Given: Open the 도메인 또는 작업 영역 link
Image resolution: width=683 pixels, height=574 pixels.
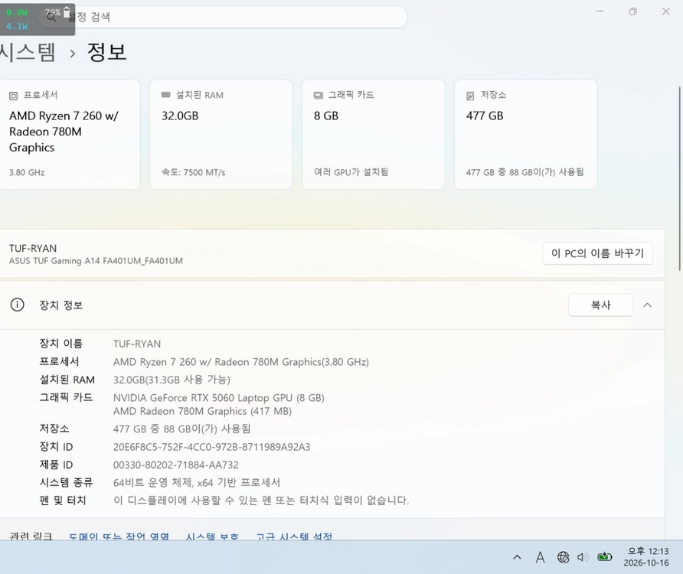Looking at the screenshot, I should [x=119, y=536].
